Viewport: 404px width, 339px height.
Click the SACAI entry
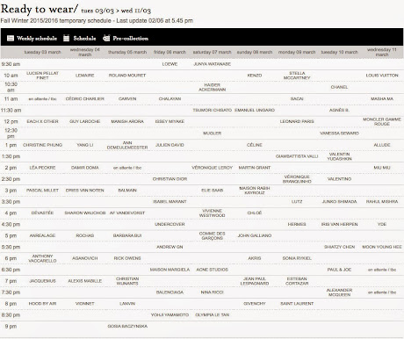click(x=297, y=98)
